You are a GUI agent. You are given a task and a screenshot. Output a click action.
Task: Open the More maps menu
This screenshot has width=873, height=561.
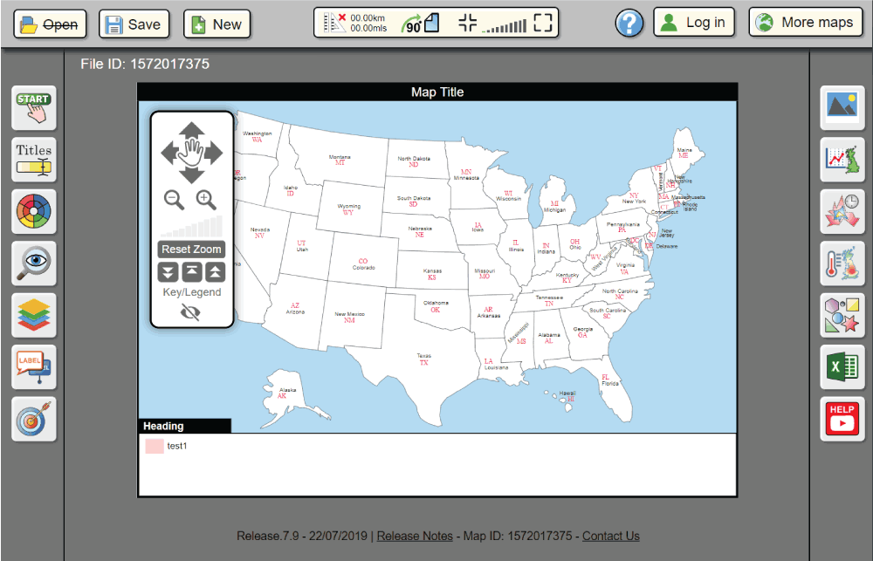(x=805, y=22)
